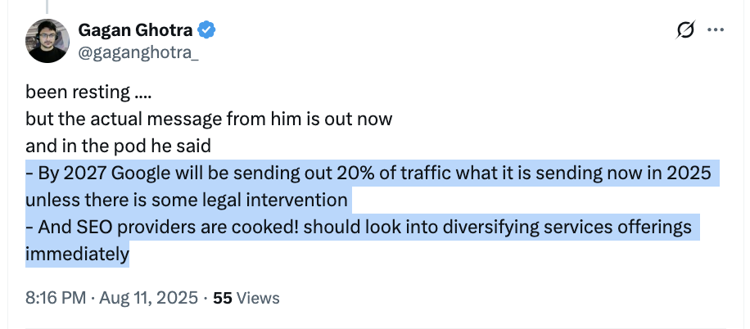
Task: Click the 55 Views count
Action: click(x=246, y=298)
